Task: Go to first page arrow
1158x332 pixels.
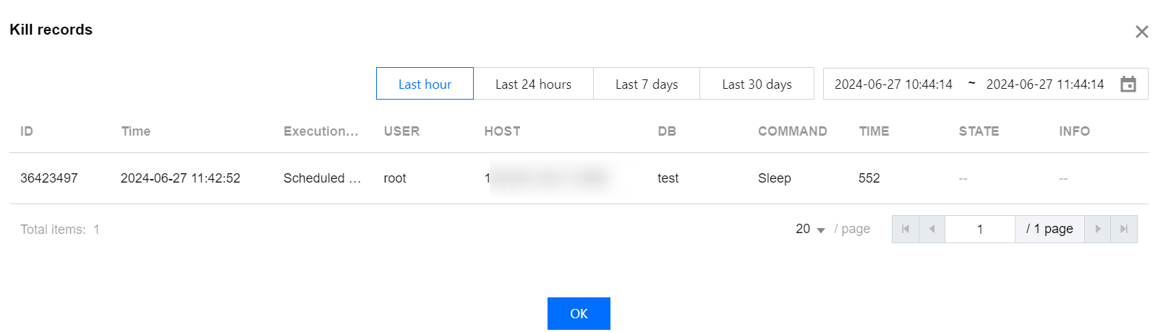Action: tap(906, 229)
